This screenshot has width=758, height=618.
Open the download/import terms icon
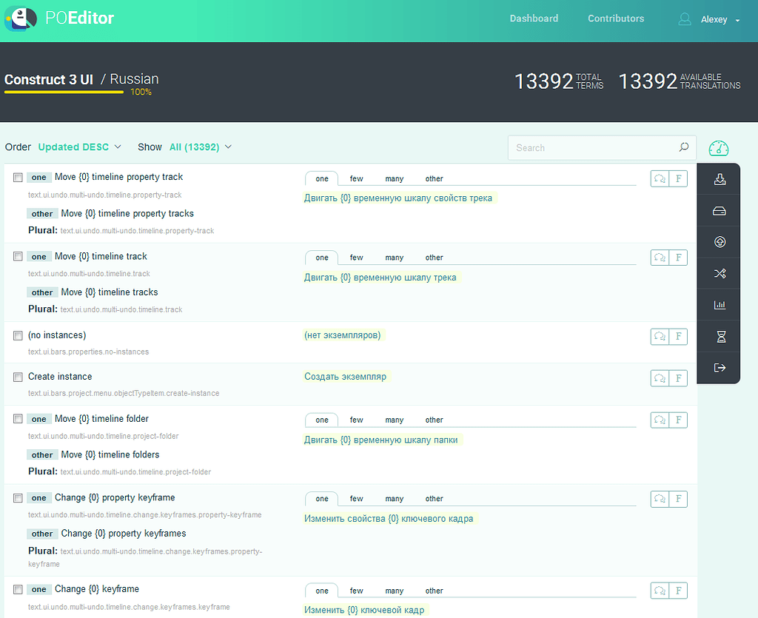(x=718, y=178)
